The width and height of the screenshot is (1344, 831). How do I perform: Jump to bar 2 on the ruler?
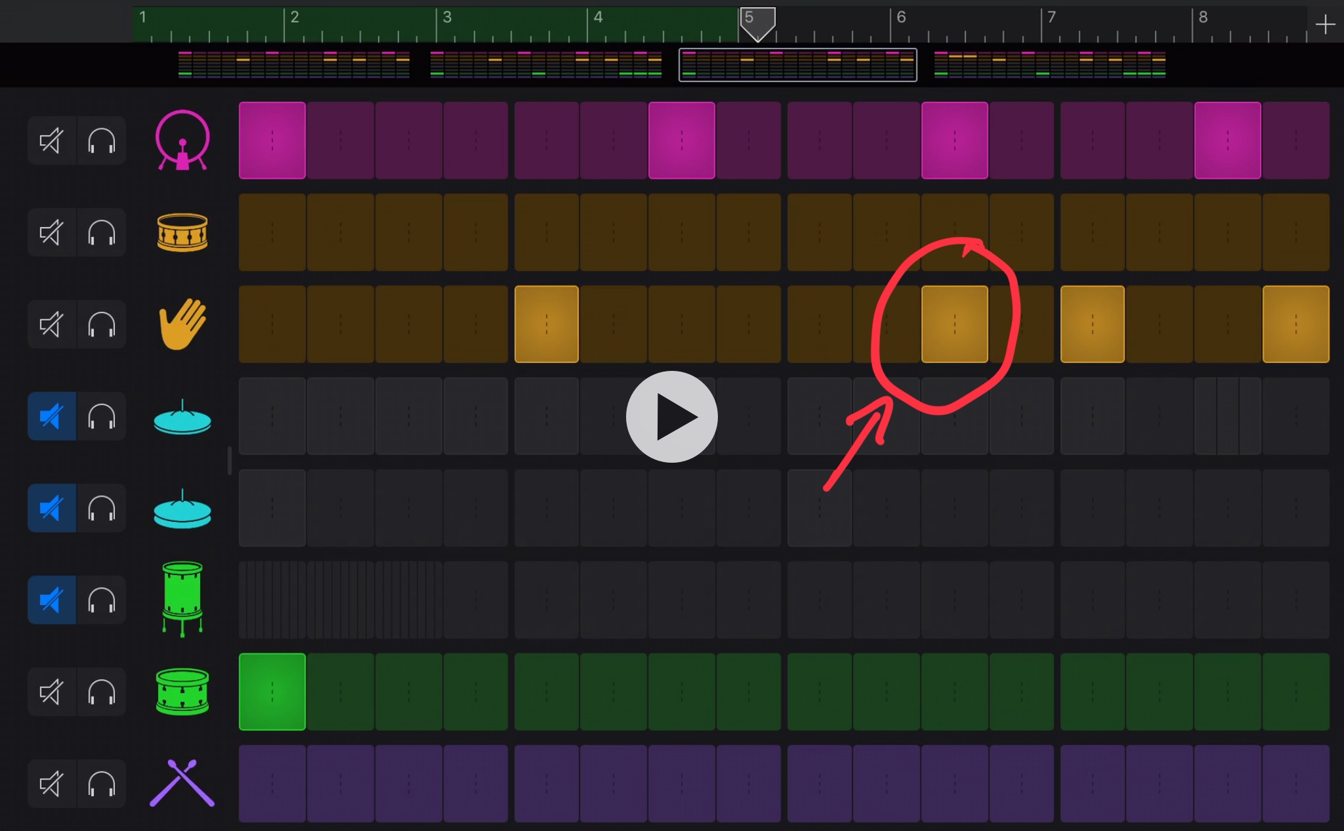[295, 17]
